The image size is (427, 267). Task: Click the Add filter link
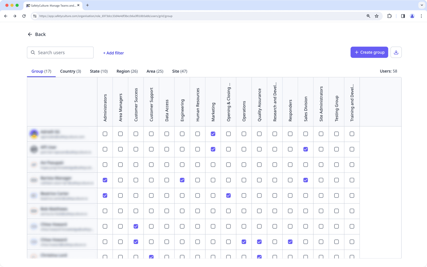(x=113, y=53)
